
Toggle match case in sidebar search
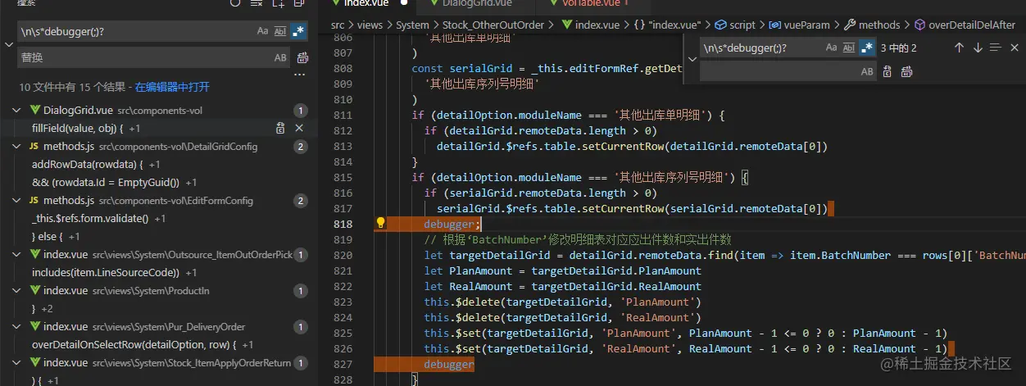[262, 31]
